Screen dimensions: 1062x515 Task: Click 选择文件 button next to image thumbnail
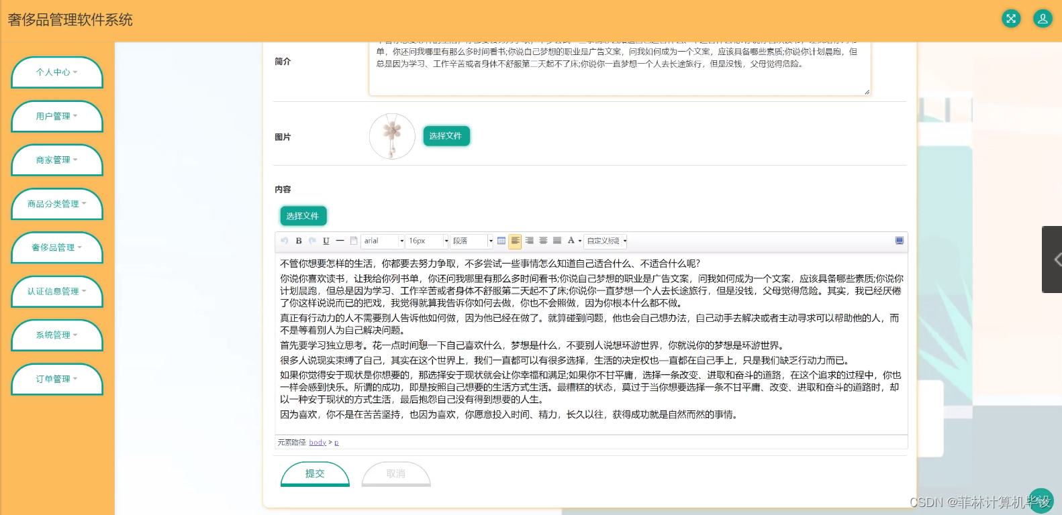[446, 136]
